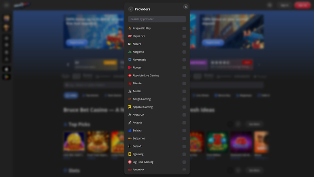The height and width of the screenshot is (177, 314).
Task: Click the Play'n GO logo icon
Action: pos(130,36)
